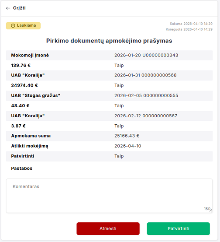Click the UAB "Koralija" label beside document 000000000568
220x242 pixels.
[x=28, y=75]
